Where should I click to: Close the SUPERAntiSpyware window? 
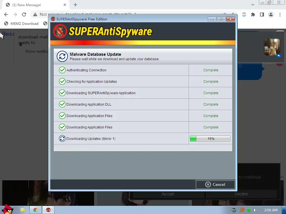[230, 19]
